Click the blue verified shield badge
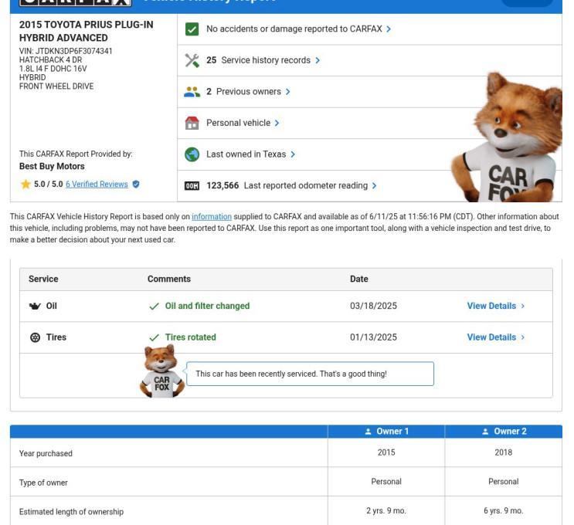 pos(136,184)
